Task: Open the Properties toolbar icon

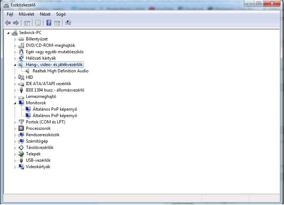Action: (x=38, y=23)
